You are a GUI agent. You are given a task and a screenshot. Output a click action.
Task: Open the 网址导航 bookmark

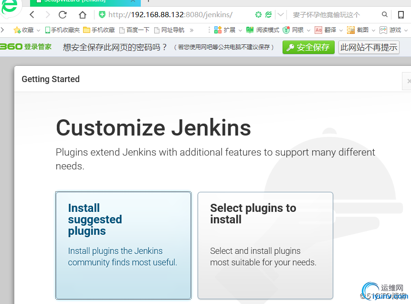click(169, 30)
